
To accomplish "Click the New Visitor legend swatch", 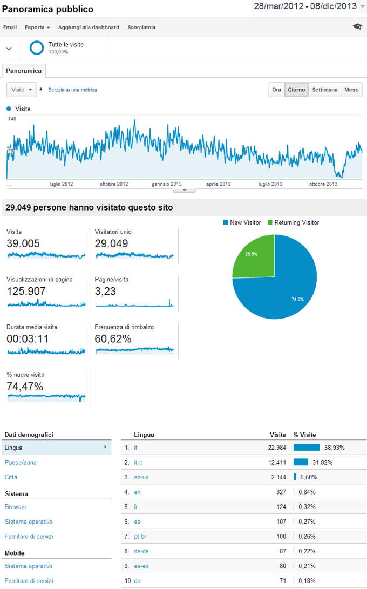I will coord(226,222).
